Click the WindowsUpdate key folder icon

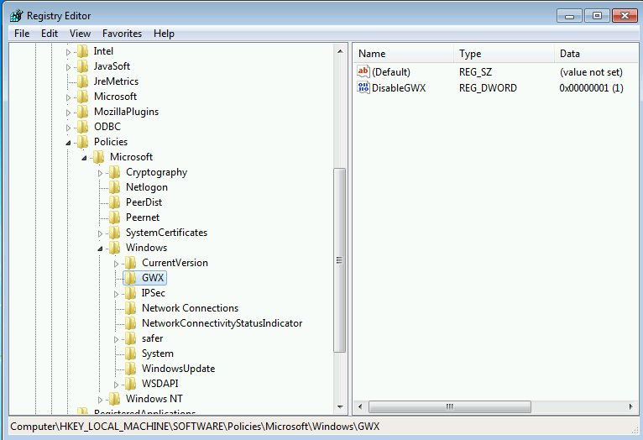[130, 369]
